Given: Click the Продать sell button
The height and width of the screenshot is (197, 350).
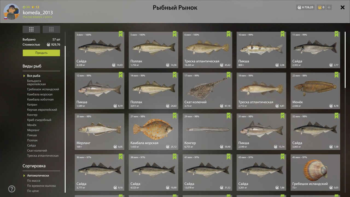Looking at the screenshot, I should click(41, 53).
